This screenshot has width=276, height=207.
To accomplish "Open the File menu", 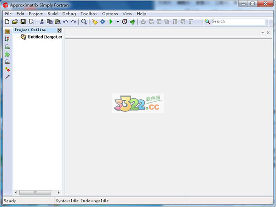I will click(8, 14).
